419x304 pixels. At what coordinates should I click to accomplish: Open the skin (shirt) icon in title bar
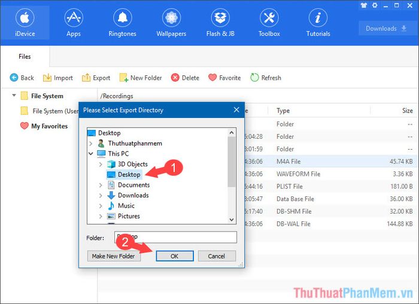(364, 5)
